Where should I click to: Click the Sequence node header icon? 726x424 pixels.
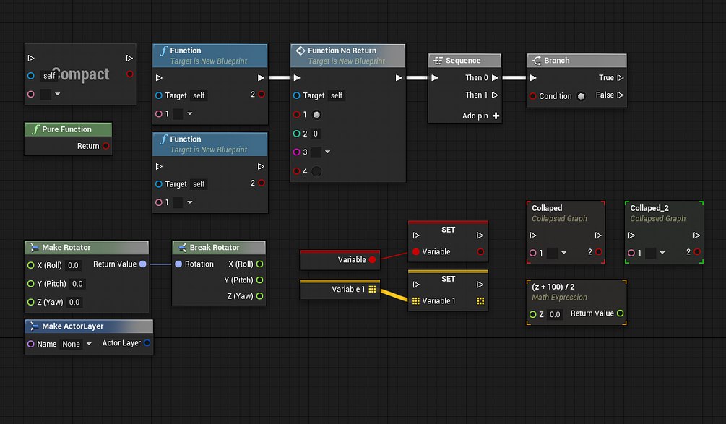438,61
